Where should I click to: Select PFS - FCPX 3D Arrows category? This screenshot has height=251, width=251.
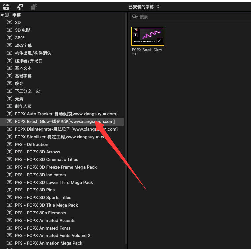tap(62, 152)
